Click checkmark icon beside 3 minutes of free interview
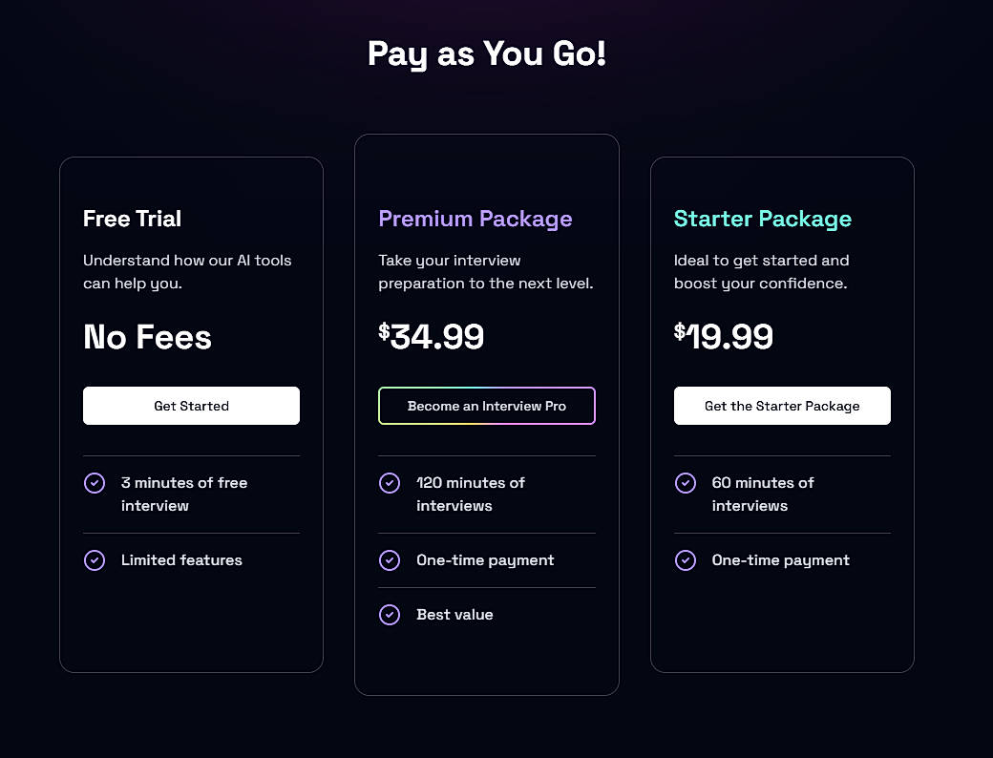Viewport: 993px width, 758px height. coord(95,483)
